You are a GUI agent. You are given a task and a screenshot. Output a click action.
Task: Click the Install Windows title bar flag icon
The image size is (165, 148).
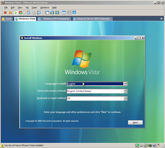(22, 38)
